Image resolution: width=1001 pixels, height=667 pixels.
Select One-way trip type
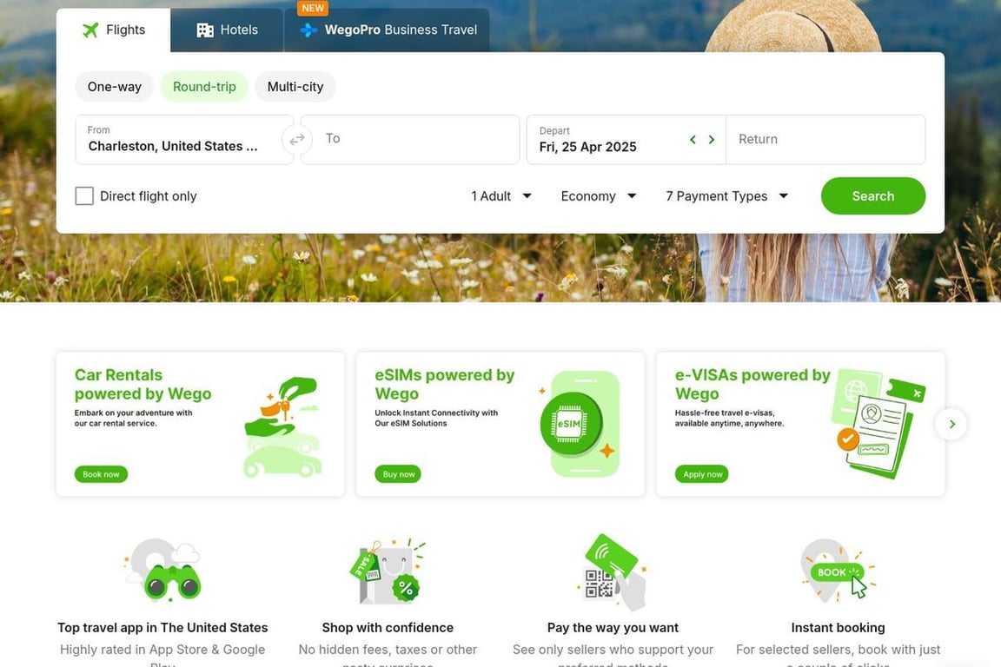click(x=115, y=87)
